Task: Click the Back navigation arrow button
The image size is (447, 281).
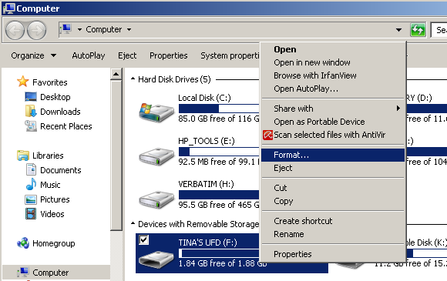Action: [x=15, y=30]
